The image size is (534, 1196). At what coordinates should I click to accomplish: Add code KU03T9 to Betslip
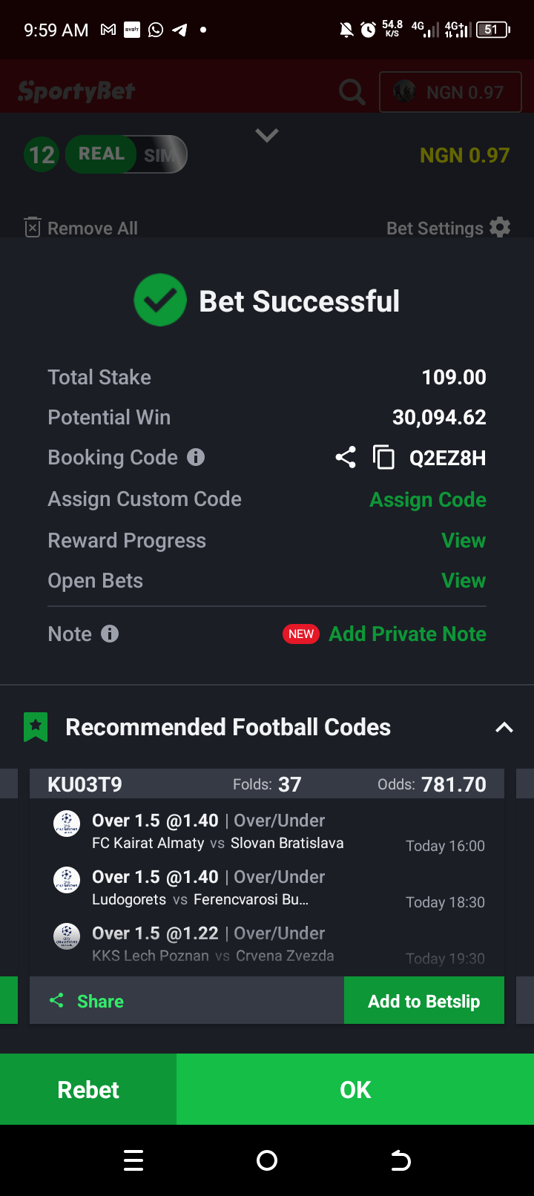click(x=424, y=1001)
